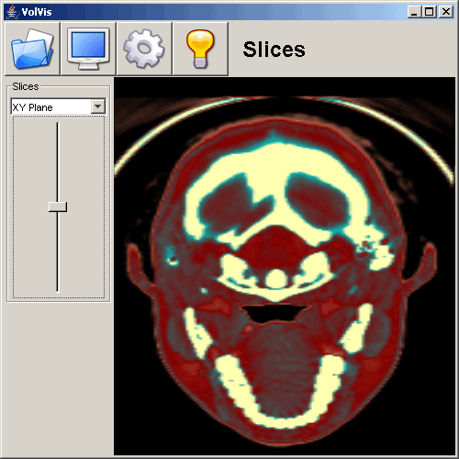
Task: Click the black airway cavity in slice image
Action: tap(274, 313)
